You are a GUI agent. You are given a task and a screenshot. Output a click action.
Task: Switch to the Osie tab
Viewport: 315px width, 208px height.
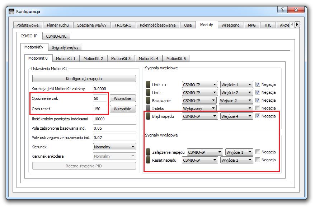(188, 25)
